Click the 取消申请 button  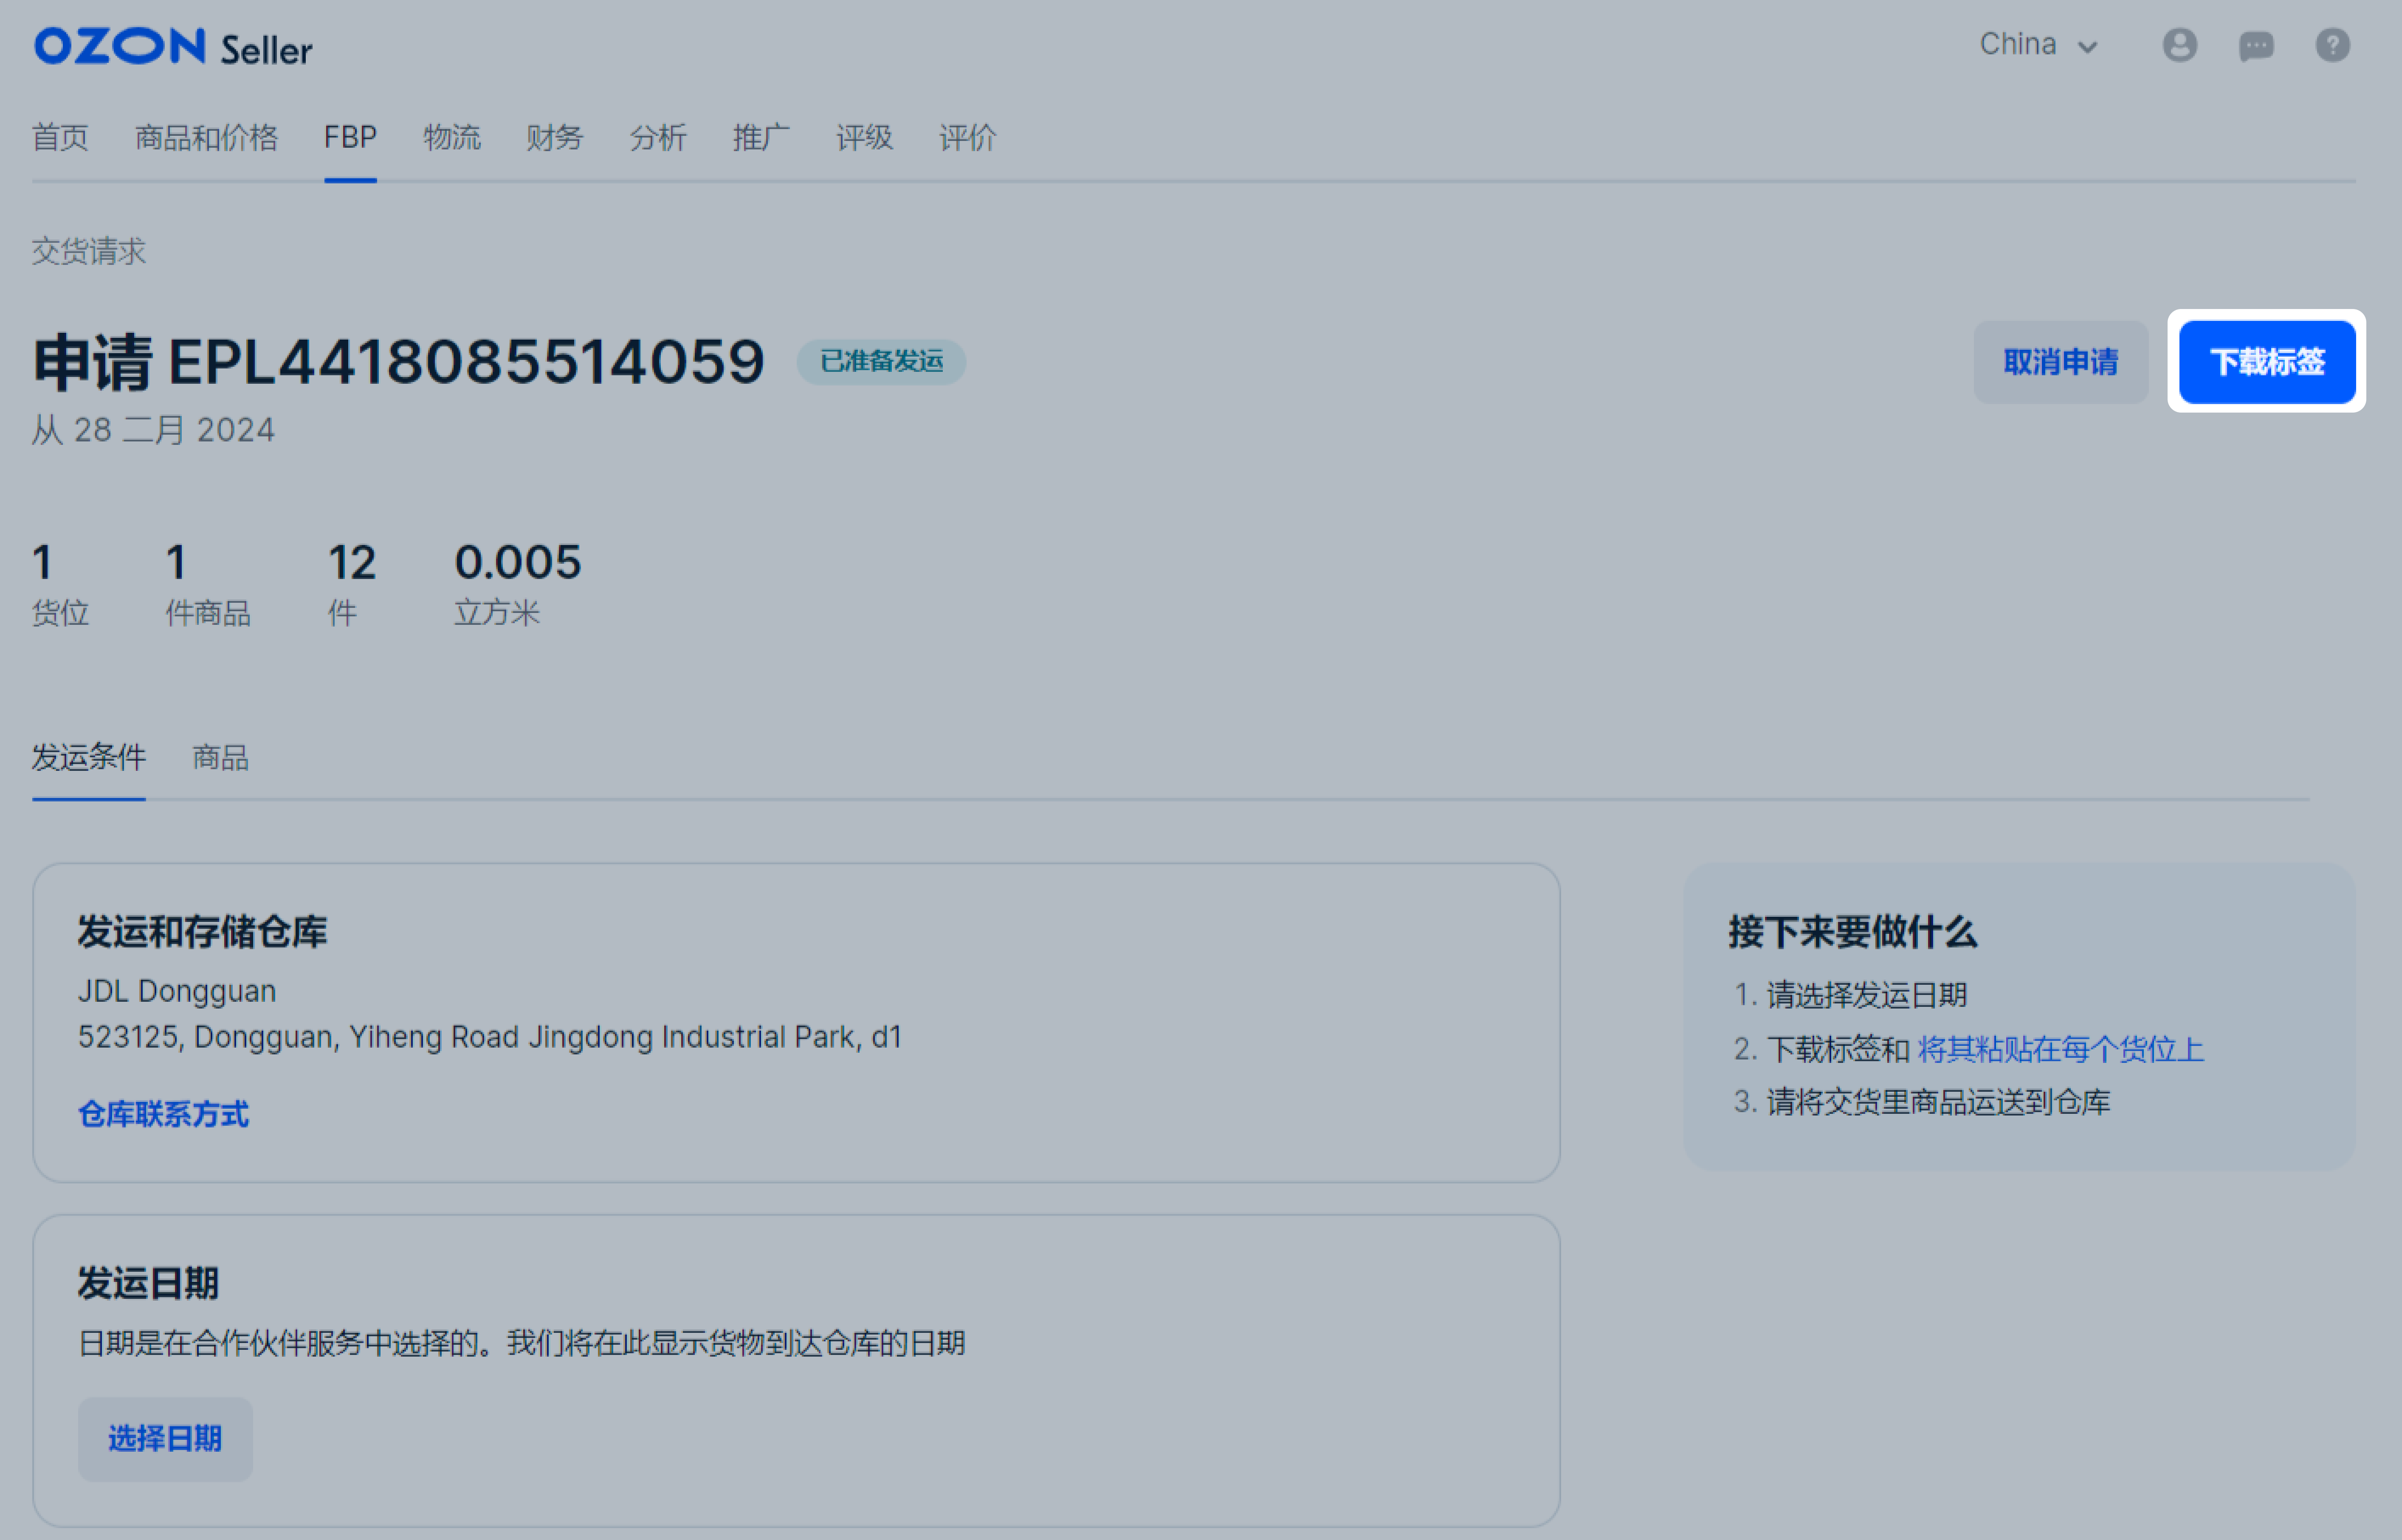point(2061,362)
